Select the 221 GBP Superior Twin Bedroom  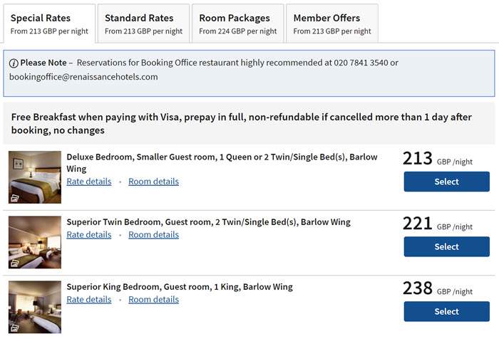pyautogui.click(x=446, y=246)
